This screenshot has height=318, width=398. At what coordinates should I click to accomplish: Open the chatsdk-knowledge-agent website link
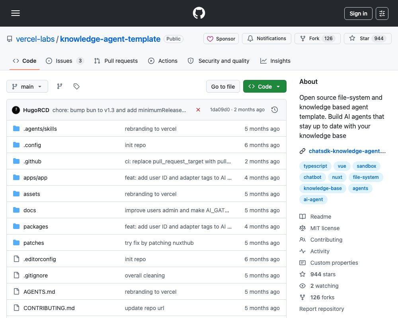pyautogui.click(x=347, y=151)
